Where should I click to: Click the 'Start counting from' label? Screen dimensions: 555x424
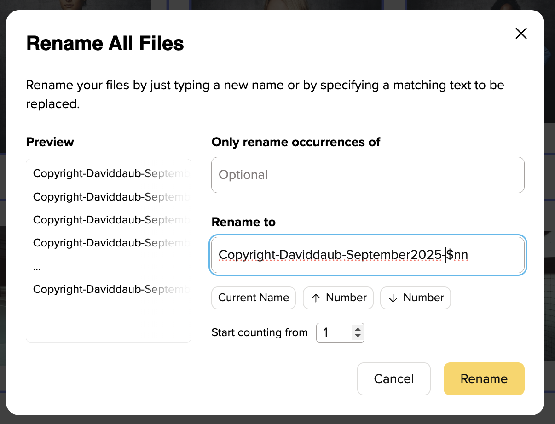tap(260, 332)
